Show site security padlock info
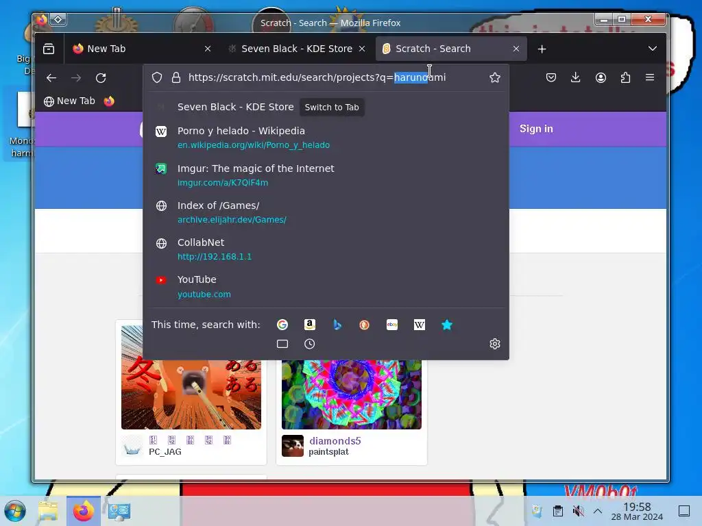Viewport: 702px width, 526px height. point(176,77)
